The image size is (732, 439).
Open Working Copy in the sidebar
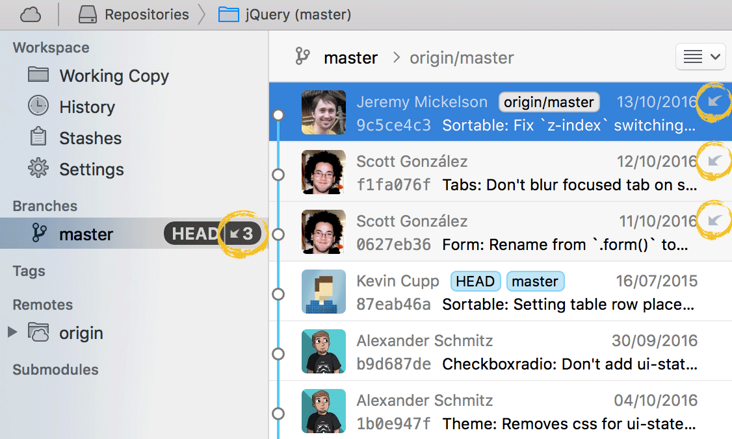114,76
